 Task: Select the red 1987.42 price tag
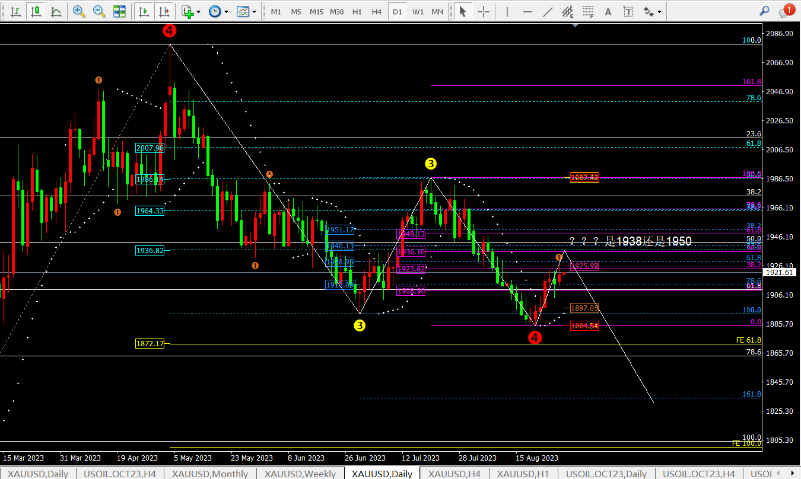pos(584,177)
